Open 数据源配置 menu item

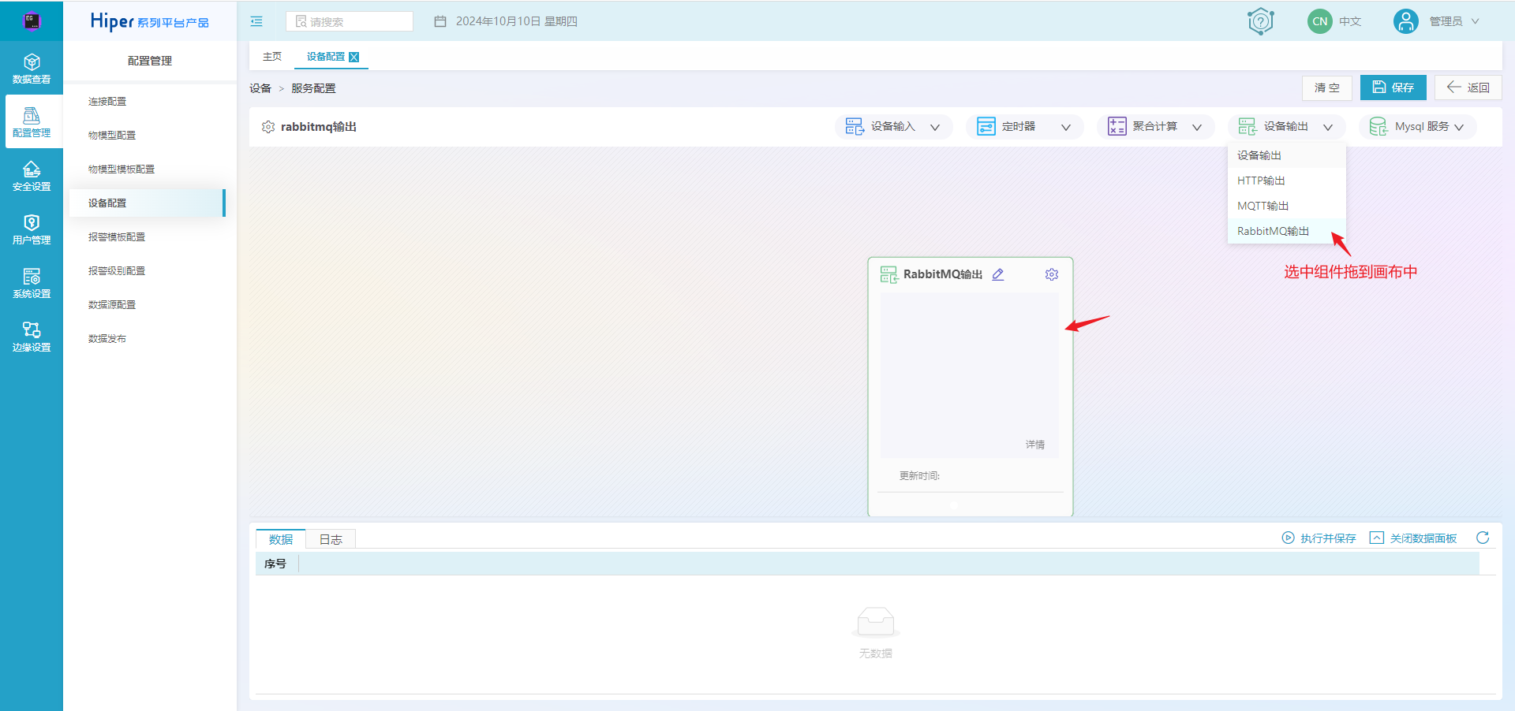[x=112, y=305]
